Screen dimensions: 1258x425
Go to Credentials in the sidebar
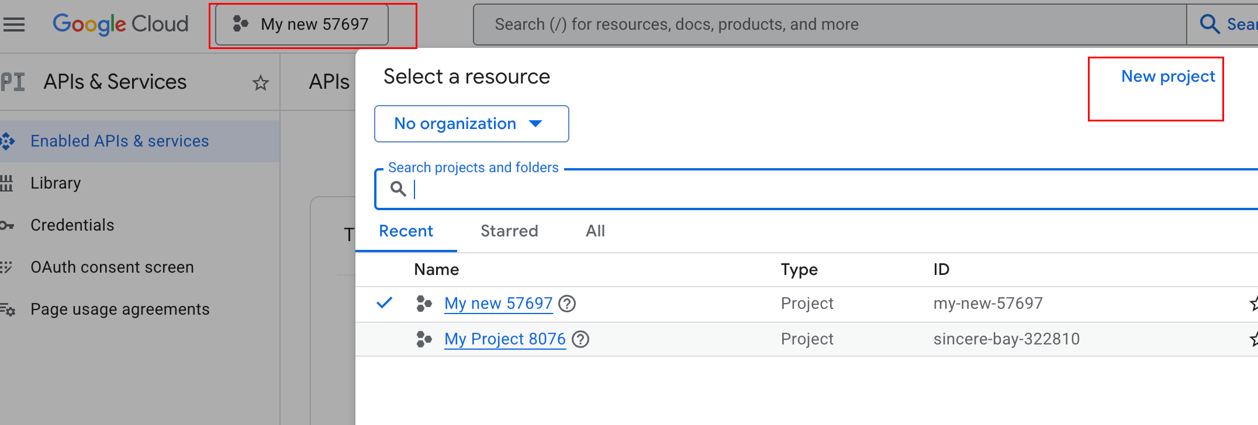pos(72,225)
